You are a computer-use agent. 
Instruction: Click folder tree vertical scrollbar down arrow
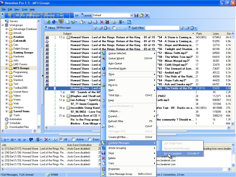(x=39, y=127)
